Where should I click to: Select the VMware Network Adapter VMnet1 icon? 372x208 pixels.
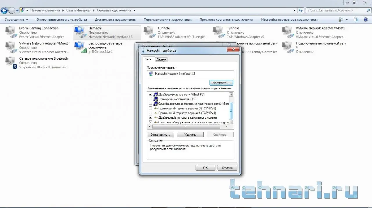click(x=288, y=32)
